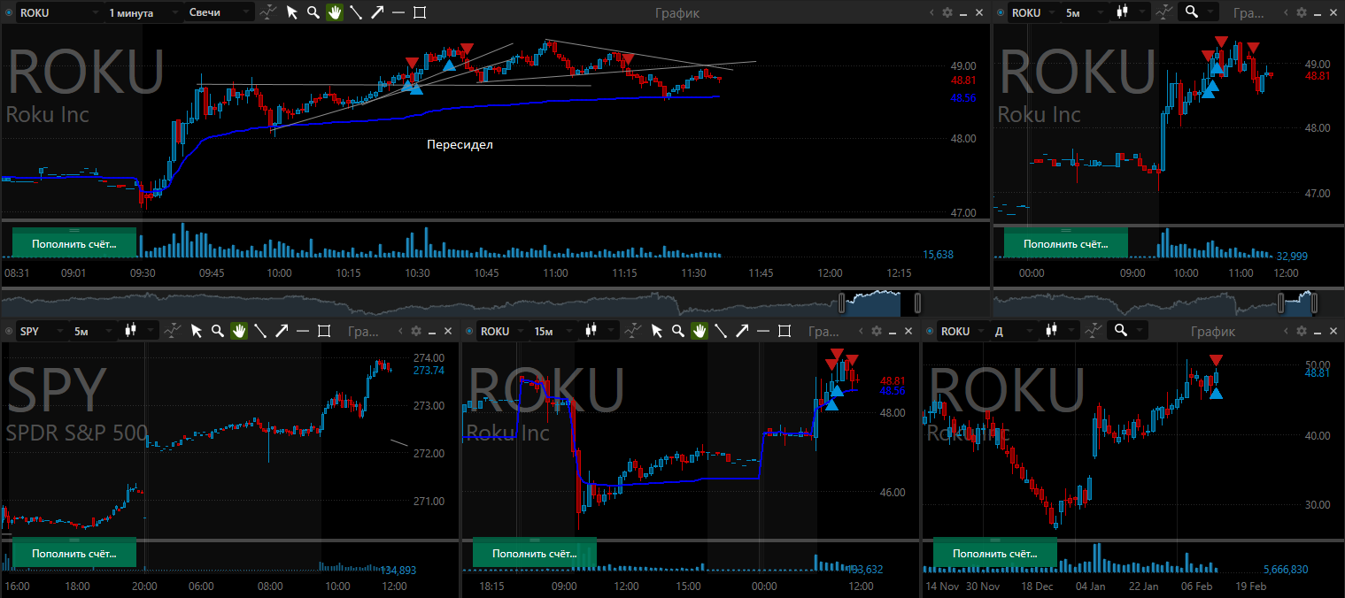Screen dimensions: 1345x598
Task: Open the candlestick style dropdown in the ROKU 5m chart
Action: click(1131, 12)
